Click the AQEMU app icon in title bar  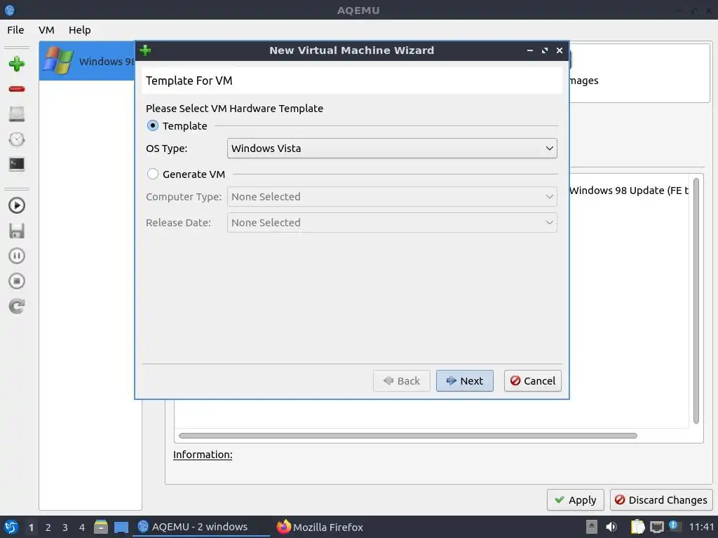10,10
